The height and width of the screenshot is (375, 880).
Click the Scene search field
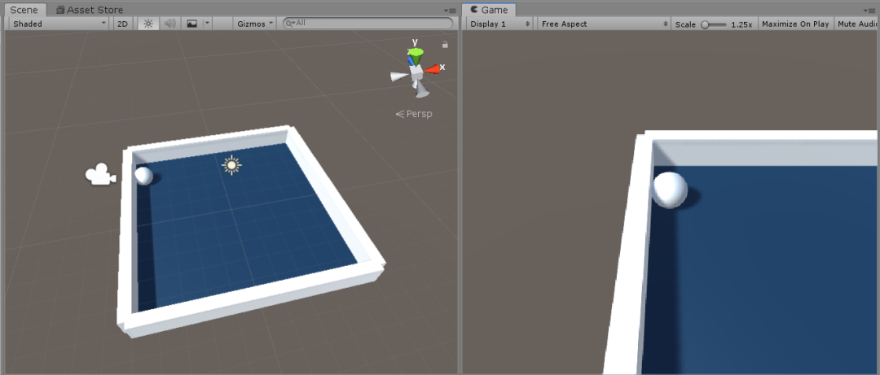pos(367,23)
